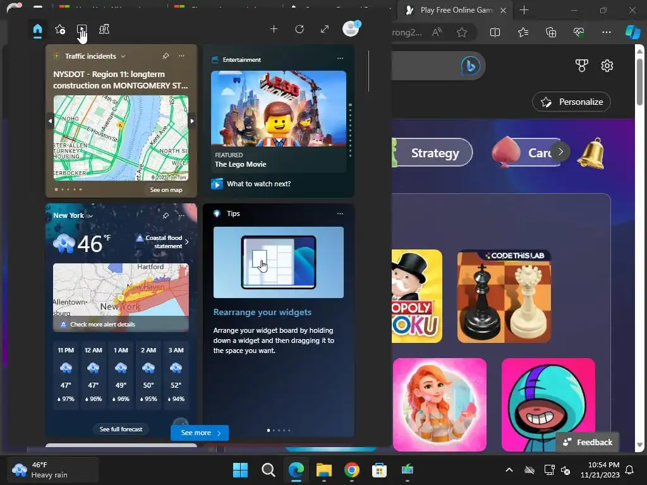Open Edge settings and more menu

tap(606, 32)
